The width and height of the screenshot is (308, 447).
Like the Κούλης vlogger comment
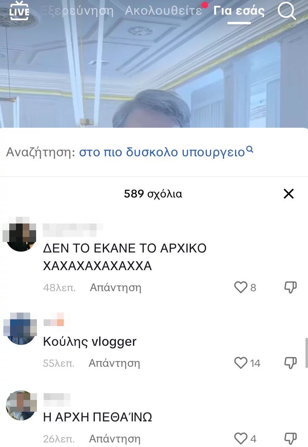pyautogui.click(x=240, y=363)
